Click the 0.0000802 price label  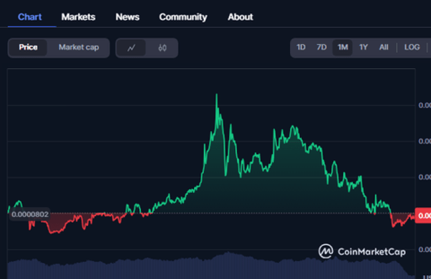[30, 214]
